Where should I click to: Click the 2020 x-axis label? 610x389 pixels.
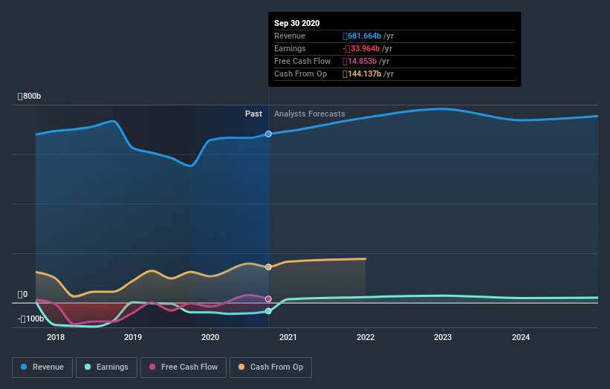click(x=210, y=337)
